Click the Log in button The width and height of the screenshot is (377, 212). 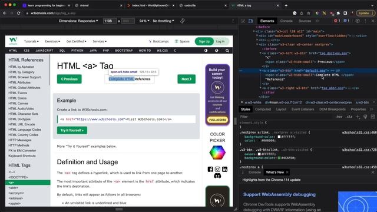pos(220,41)
